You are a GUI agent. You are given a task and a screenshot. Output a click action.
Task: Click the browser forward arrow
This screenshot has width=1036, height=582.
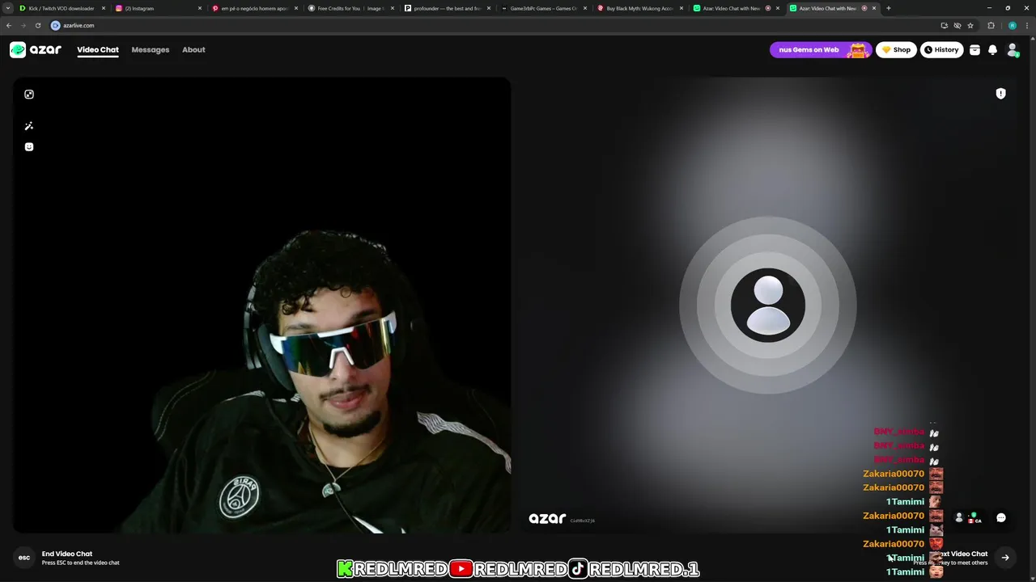23,25
